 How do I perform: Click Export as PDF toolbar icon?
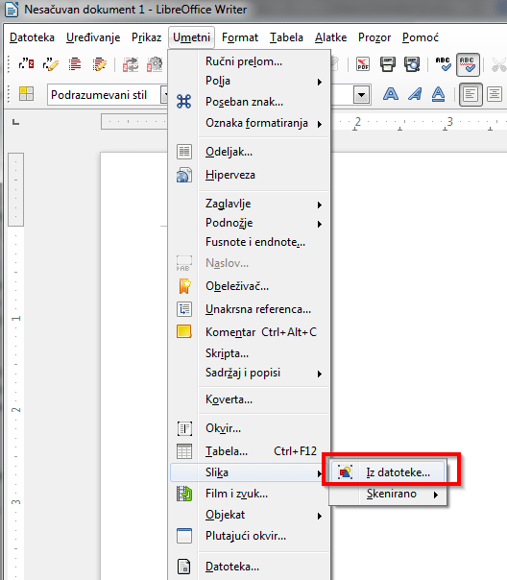[x=363, y=64]
